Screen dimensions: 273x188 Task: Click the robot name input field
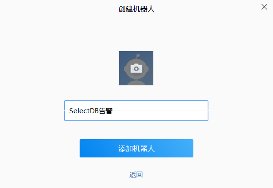click(136, 111)
